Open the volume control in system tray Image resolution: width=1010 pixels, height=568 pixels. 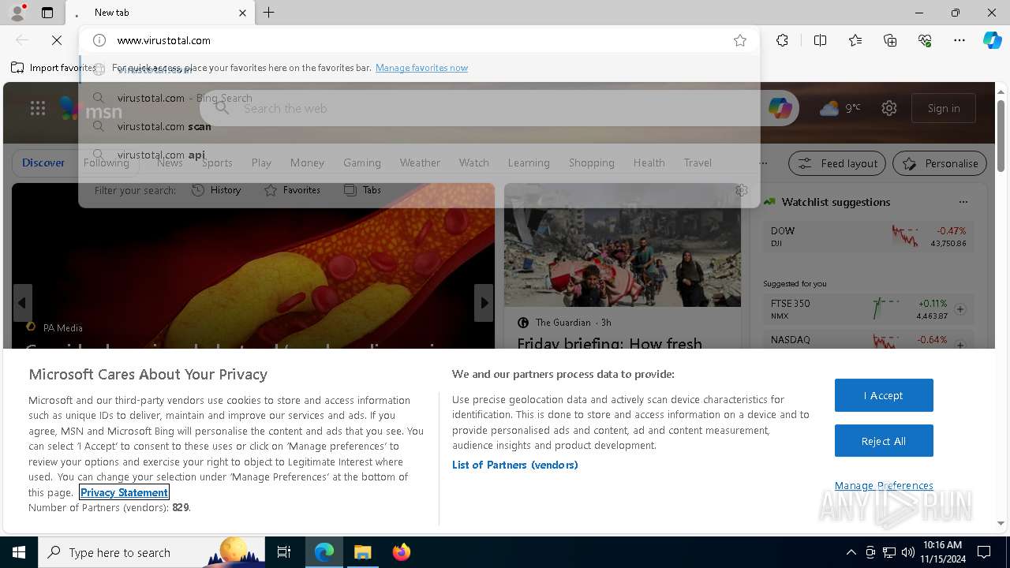pos(907,552)
